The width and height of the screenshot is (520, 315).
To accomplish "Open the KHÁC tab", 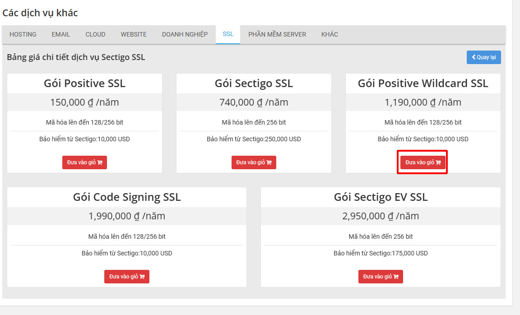I will 330,34.
